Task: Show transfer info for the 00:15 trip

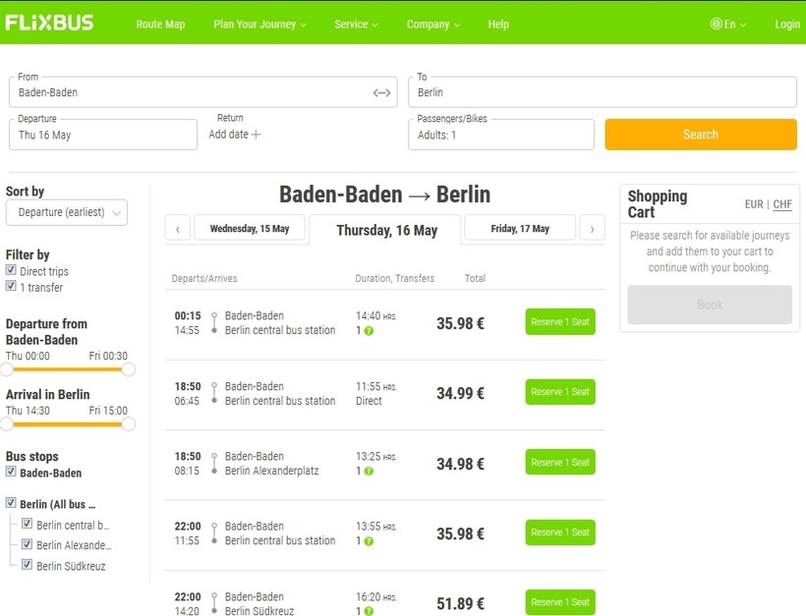Action: pos(369,331)
